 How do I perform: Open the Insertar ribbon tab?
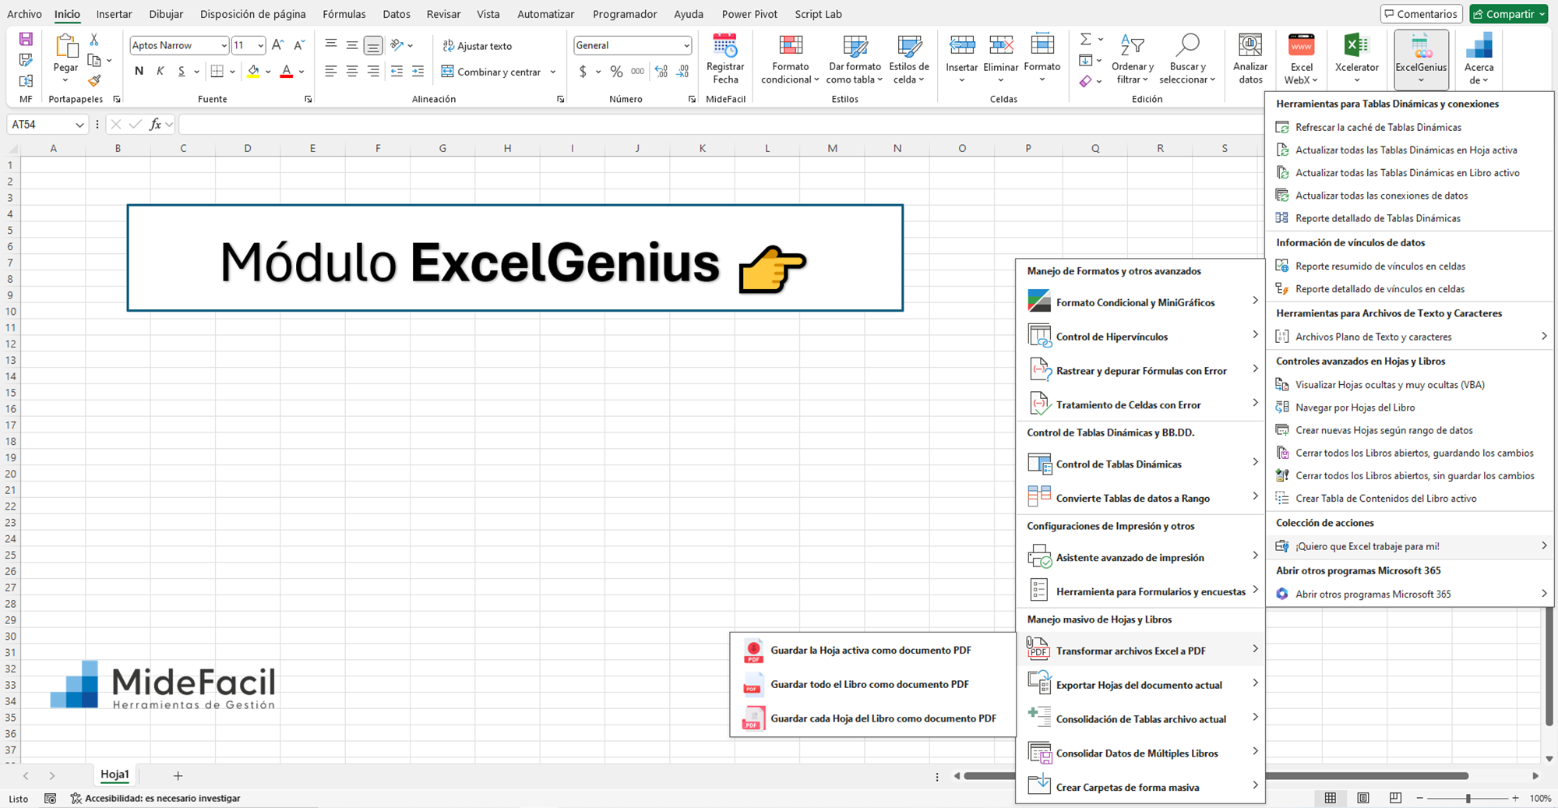[114, 14]
